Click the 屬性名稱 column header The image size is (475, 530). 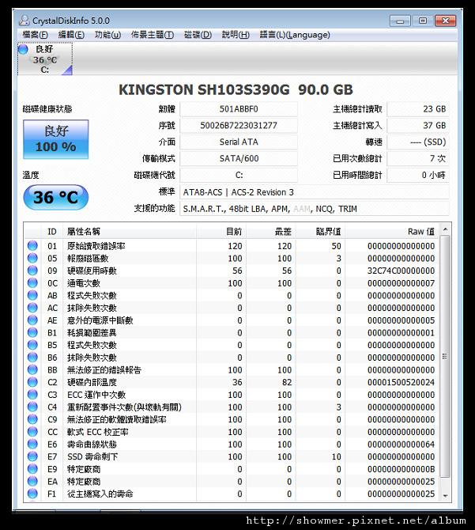click(x=130, y=232)
